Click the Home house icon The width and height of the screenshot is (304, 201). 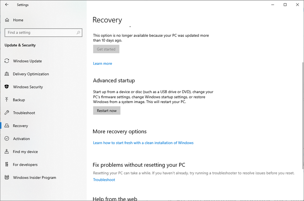7,20
